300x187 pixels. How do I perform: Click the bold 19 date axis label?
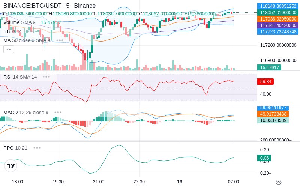180,182
